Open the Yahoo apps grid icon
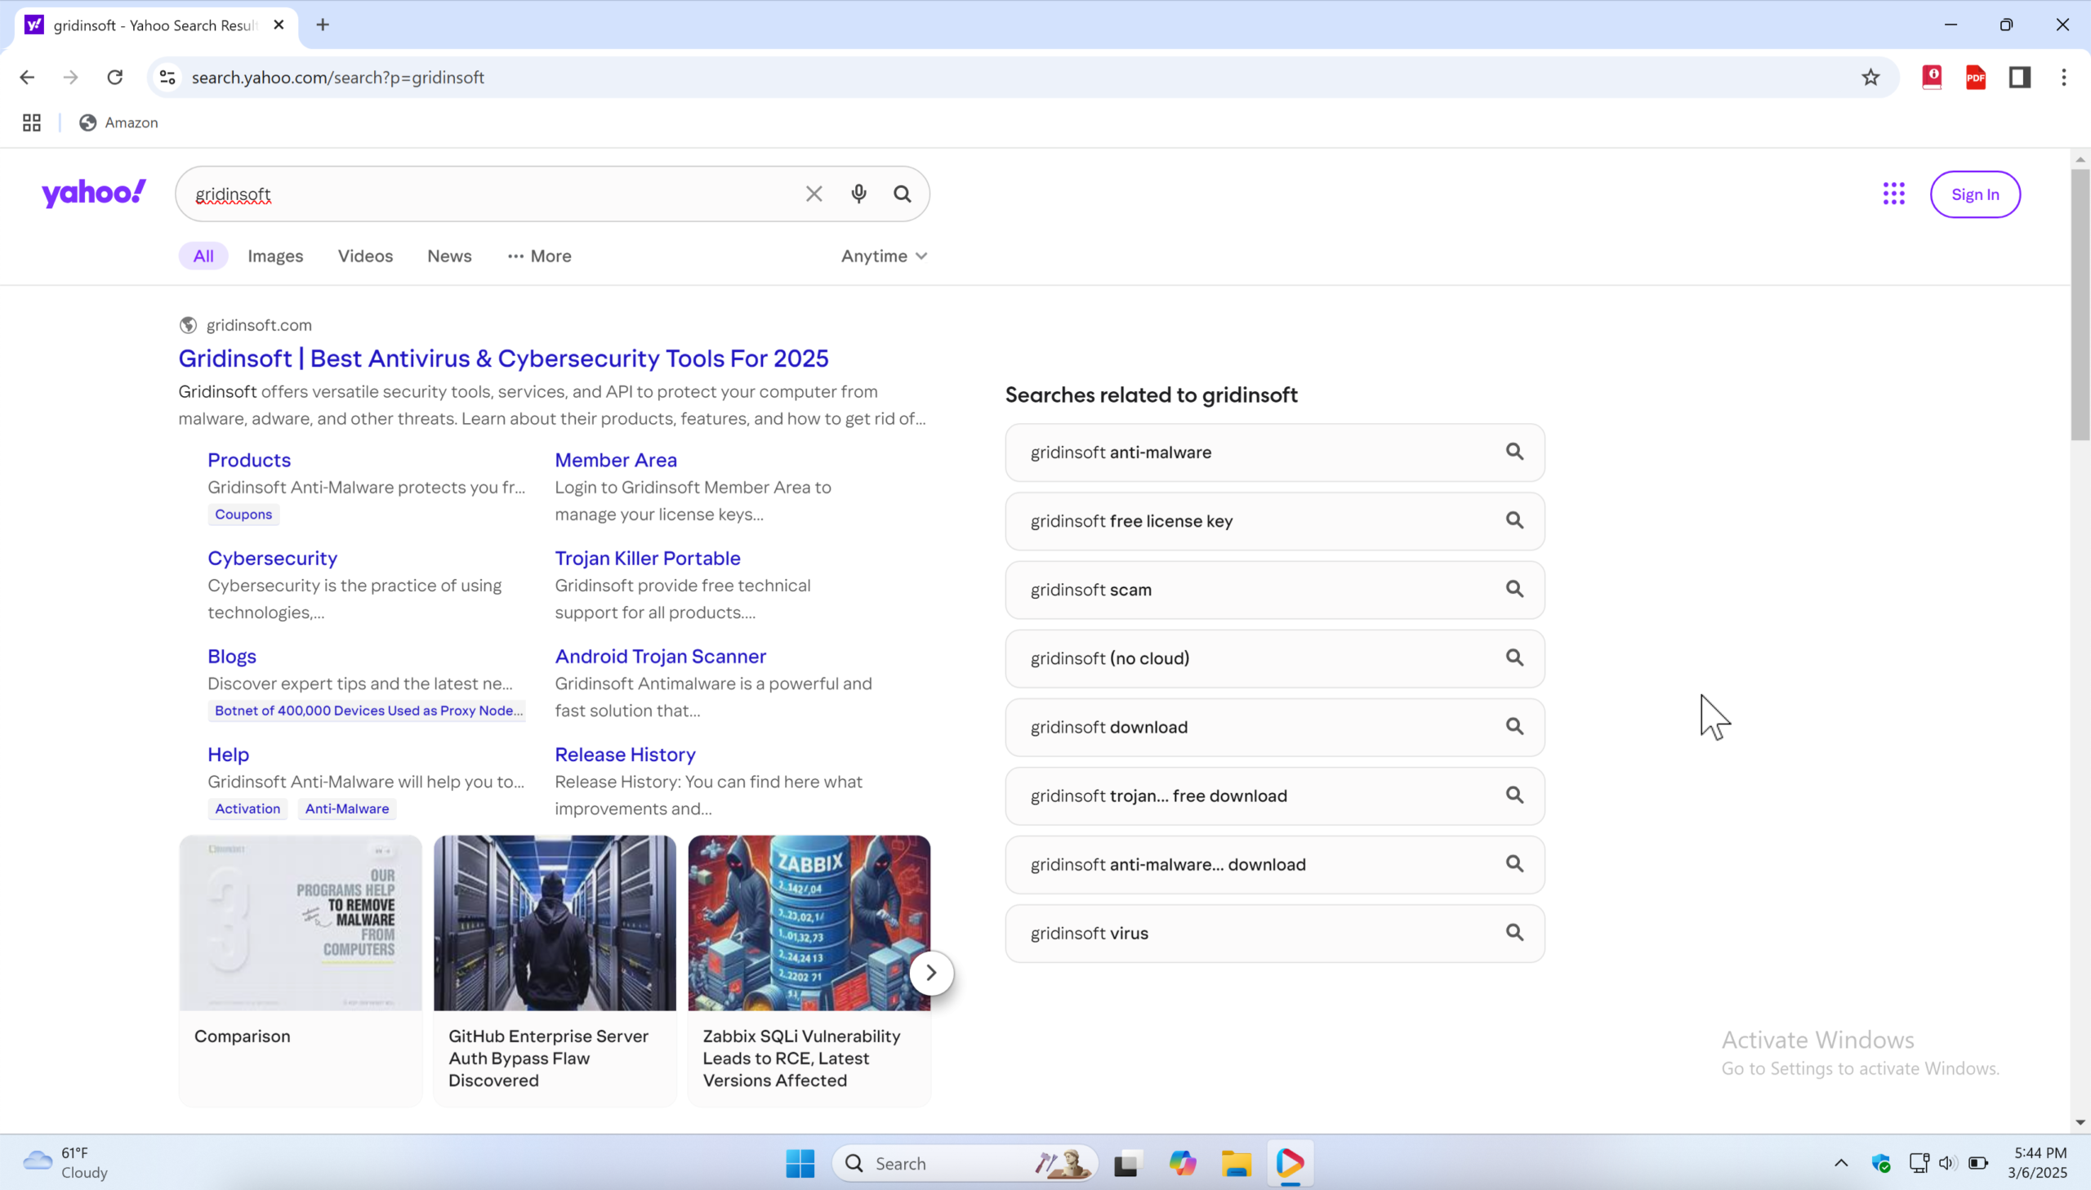 coord(1894,194)
